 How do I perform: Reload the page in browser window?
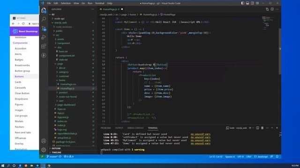[23, 24]
